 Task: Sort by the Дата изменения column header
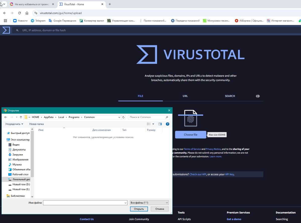pos(101,130)
